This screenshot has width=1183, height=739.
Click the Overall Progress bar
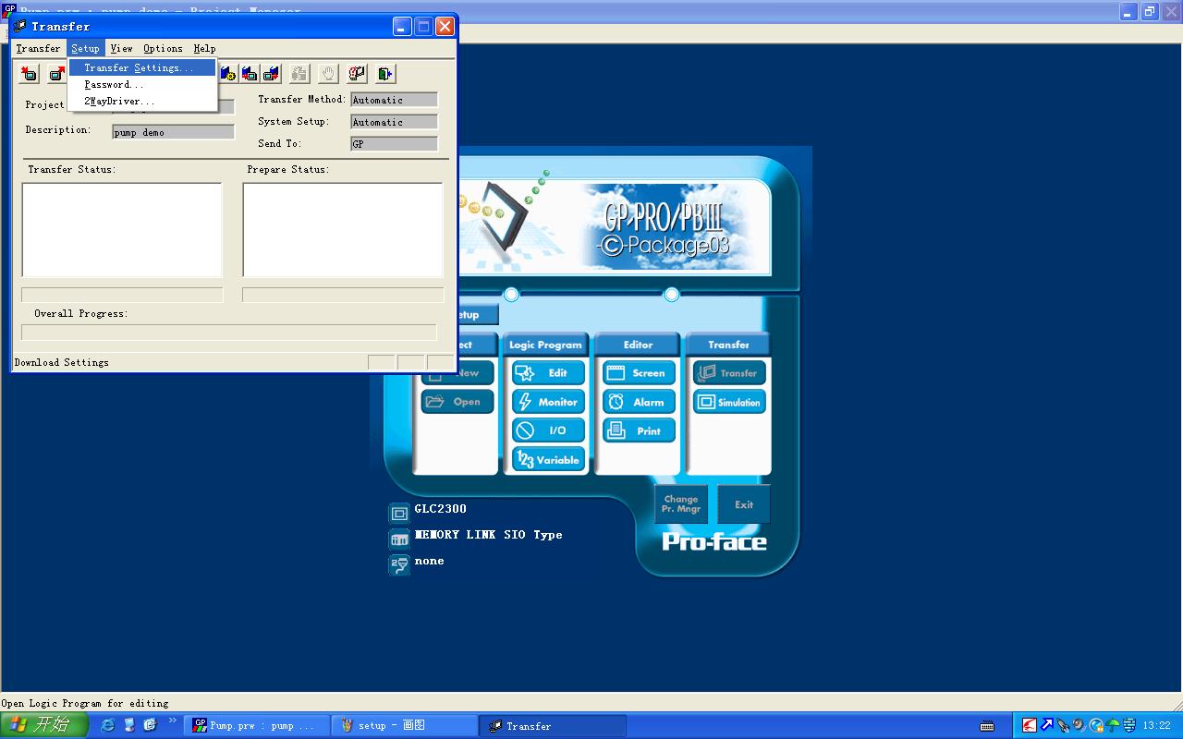[x=228, y=332]
